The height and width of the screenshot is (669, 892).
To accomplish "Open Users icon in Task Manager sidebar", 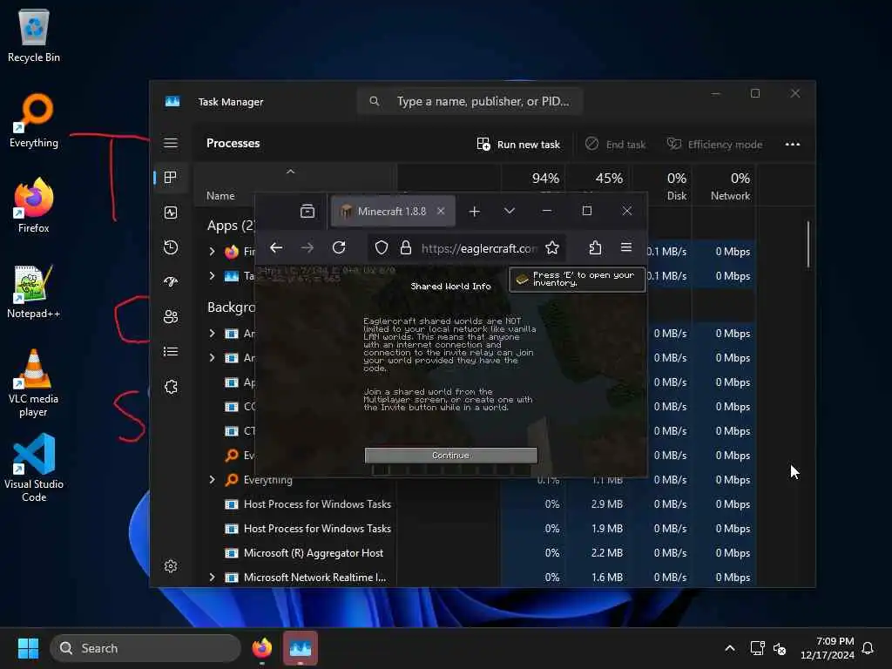I will pyautogui.click(x=171, y=317).
